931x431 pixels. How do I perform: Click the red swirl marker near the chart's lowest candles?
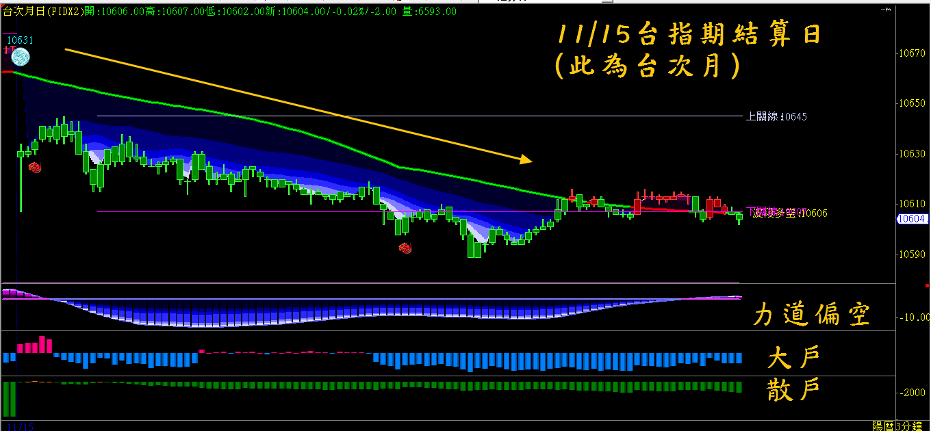click(405, 248)
